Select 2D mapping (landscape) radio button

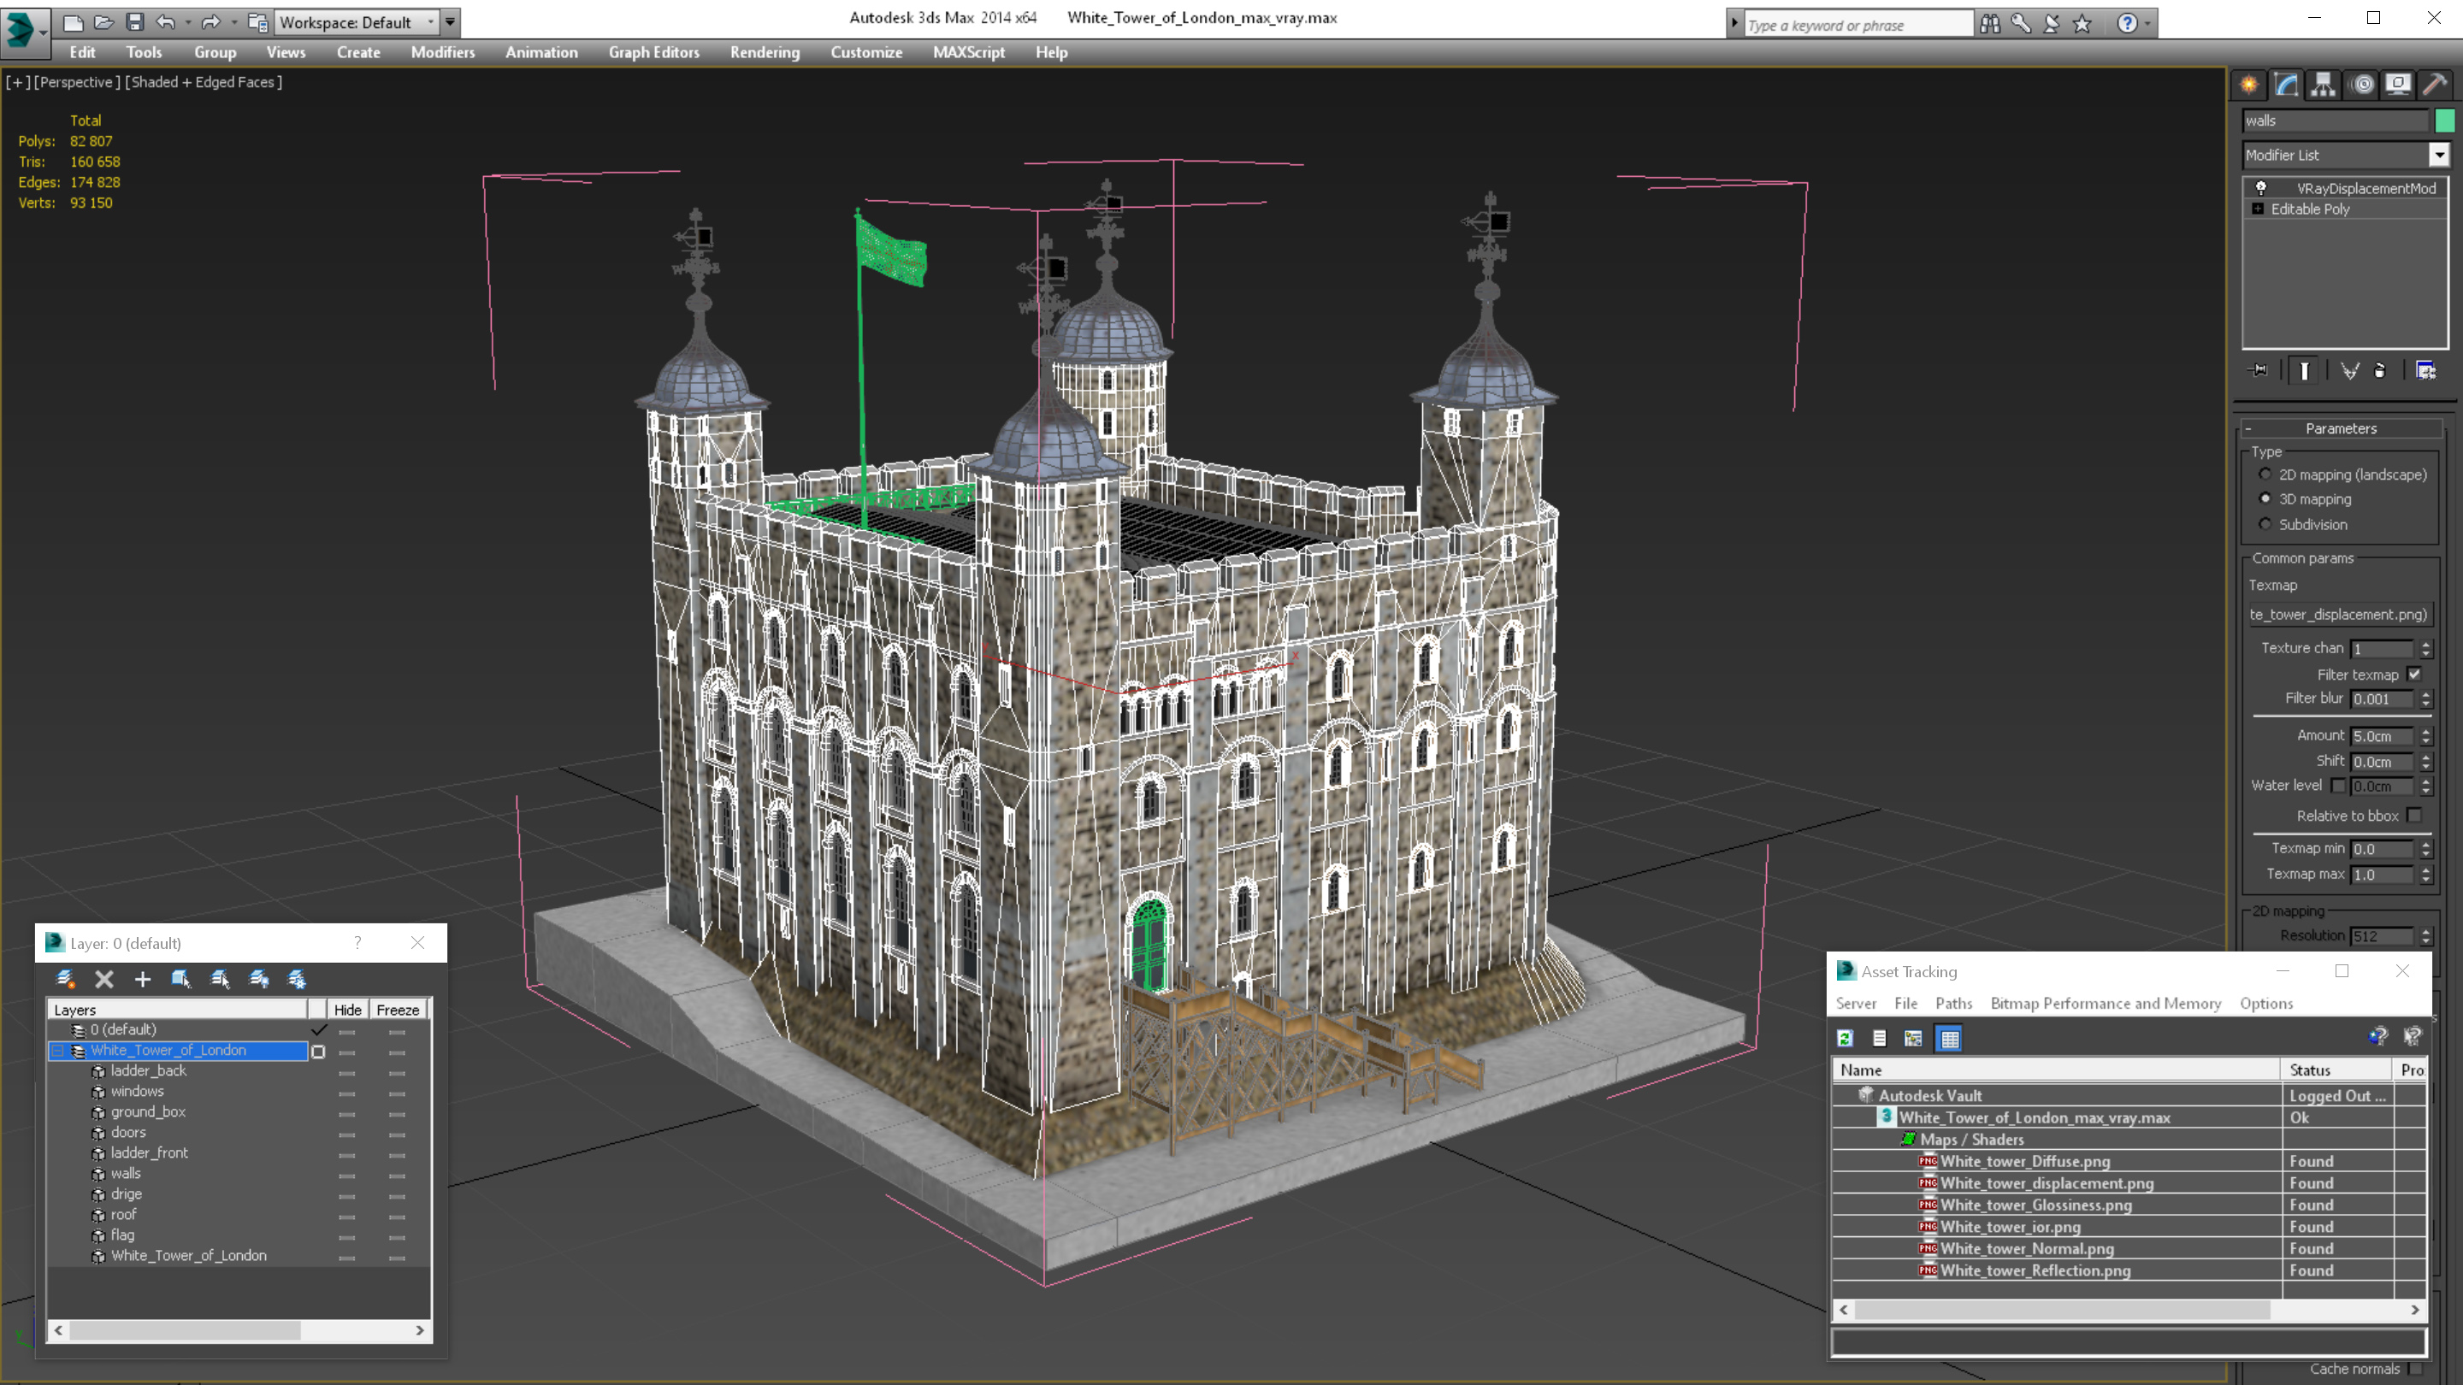click(2265, 474)
